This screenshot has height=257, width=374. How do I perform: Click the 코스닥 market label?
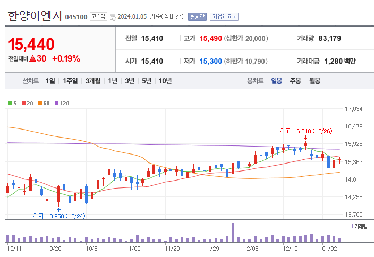pyautogui.click(x=98, y=16)
